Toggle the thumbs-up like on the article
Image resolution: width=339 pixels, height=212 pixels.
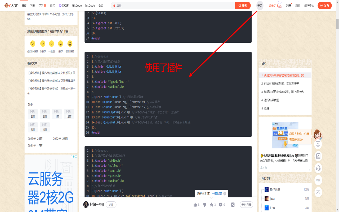195,204
